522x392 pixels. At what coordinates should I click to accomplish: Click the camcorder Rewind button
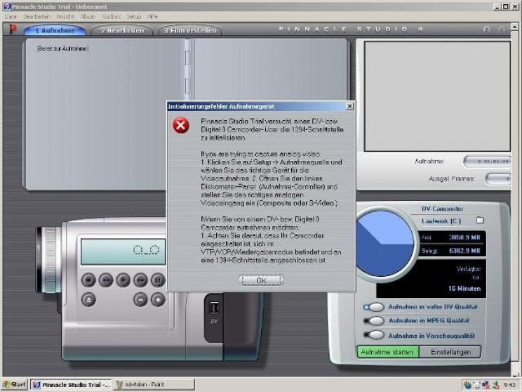(106, 280)
